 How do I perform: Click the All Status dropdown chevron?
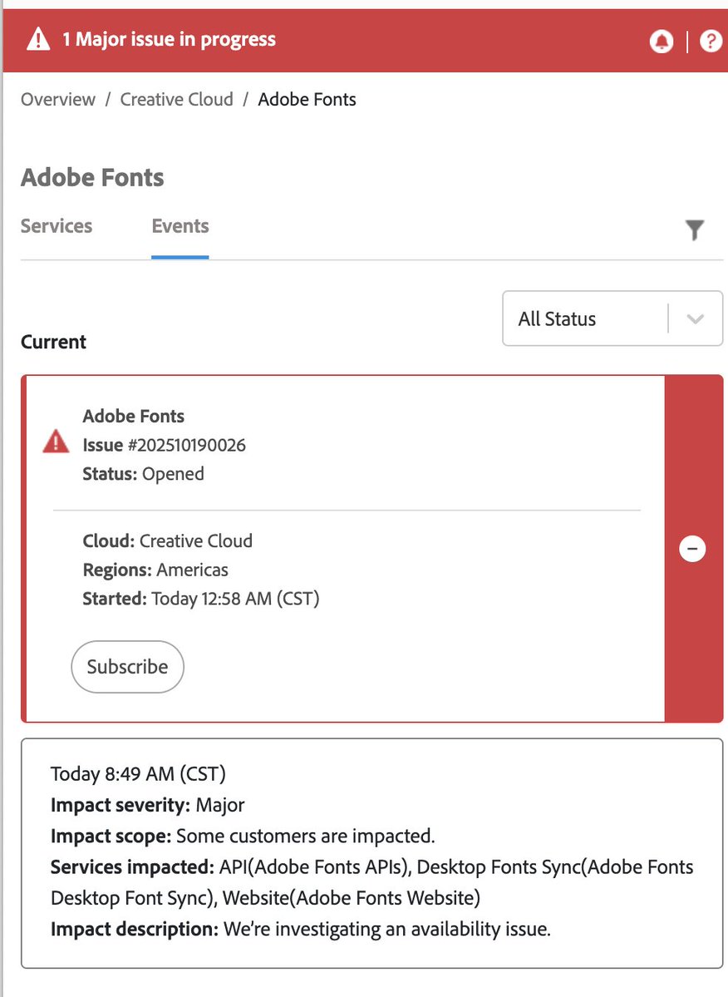[696, 318]
